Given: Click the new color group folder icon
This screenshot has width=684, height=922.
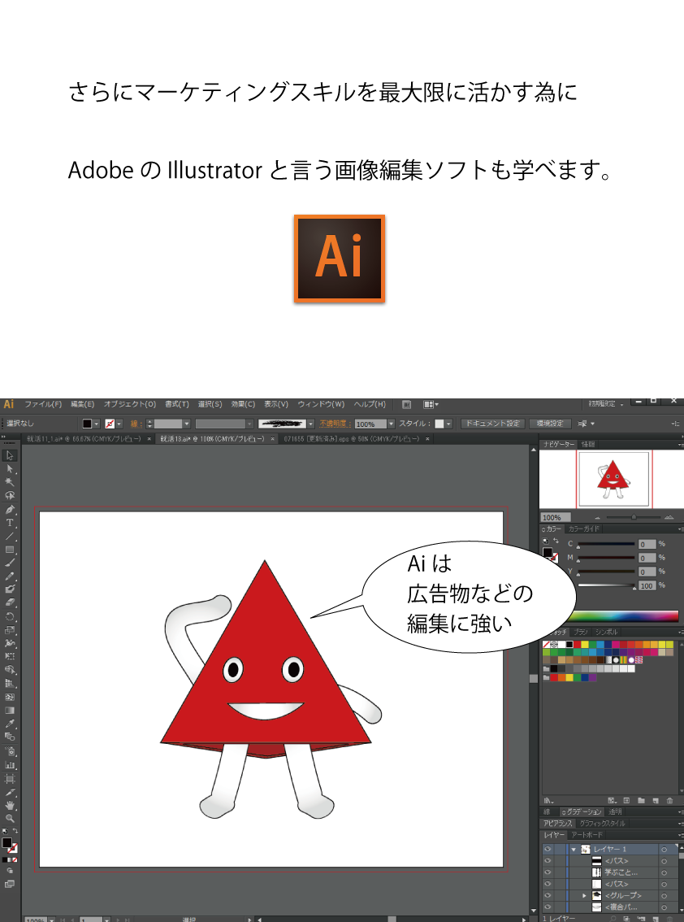Looking at the screenshot, I should (x=641, y=800).
